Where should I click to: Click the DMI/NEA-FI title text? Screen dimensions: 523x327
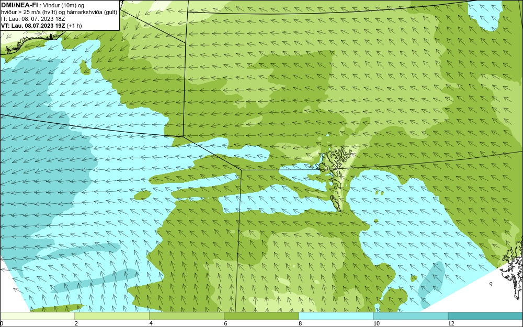pyautogui.click(x=19, y=5)
